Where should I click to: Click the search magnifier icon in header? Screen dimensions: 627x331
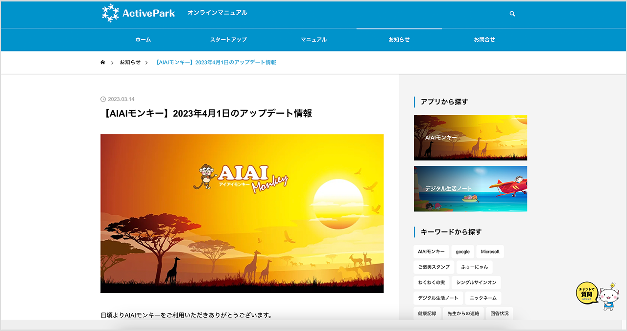click(512, 14)
